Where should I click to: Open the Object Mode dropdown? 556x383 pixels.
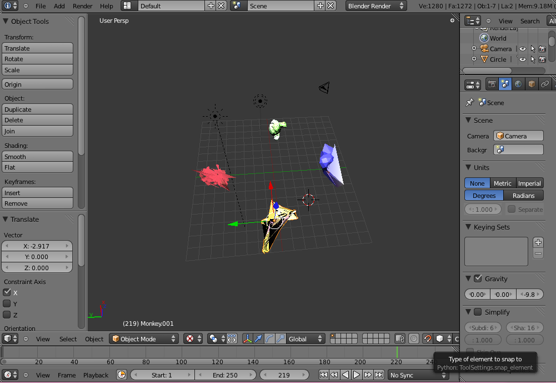pyautogui.click(x=144, y=339)
